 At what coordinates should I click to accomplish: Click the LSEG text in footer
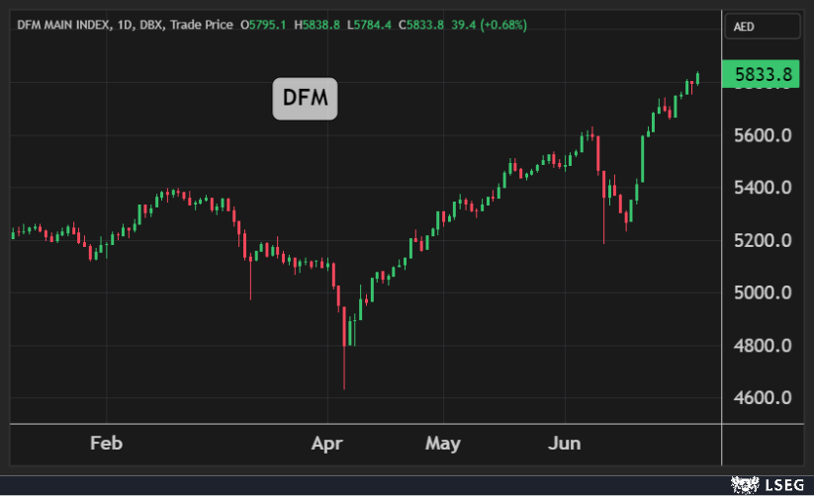781,483
